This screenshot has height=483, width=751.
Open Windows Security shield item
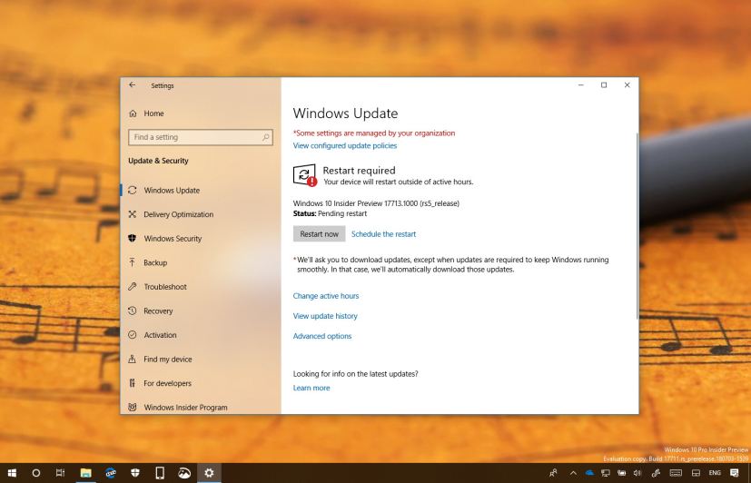[173, 239]
